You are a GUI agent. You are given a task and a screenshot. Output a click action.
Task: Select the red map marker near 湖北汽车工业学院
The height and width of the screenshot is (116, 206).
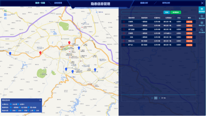(40, 53)
